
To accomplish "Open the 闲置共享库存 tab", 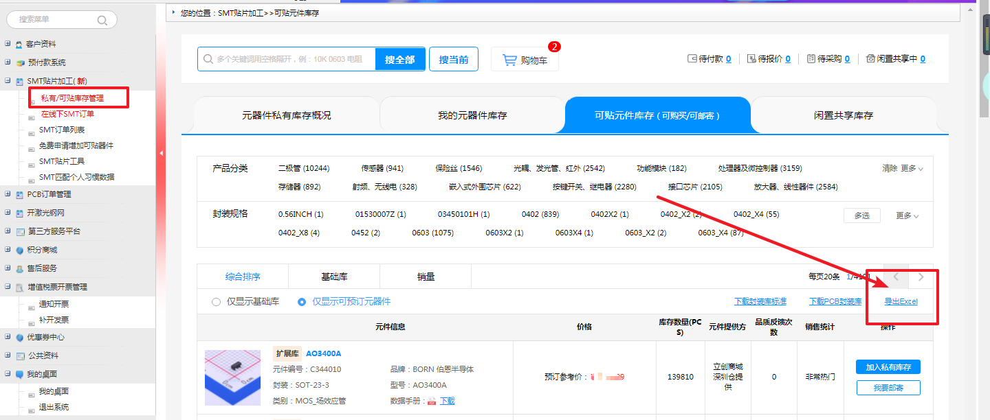I will pyautogui.click(x=843, y=115).
